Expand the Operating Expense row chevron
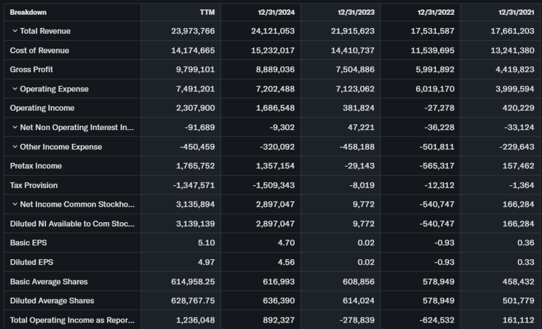The width and height of the screenshot is (542, 329). click(14, 89)
